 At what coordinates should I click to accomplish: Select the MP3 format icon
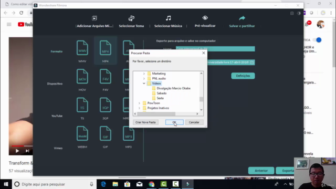pyautogui.click(x=128, y=133)
